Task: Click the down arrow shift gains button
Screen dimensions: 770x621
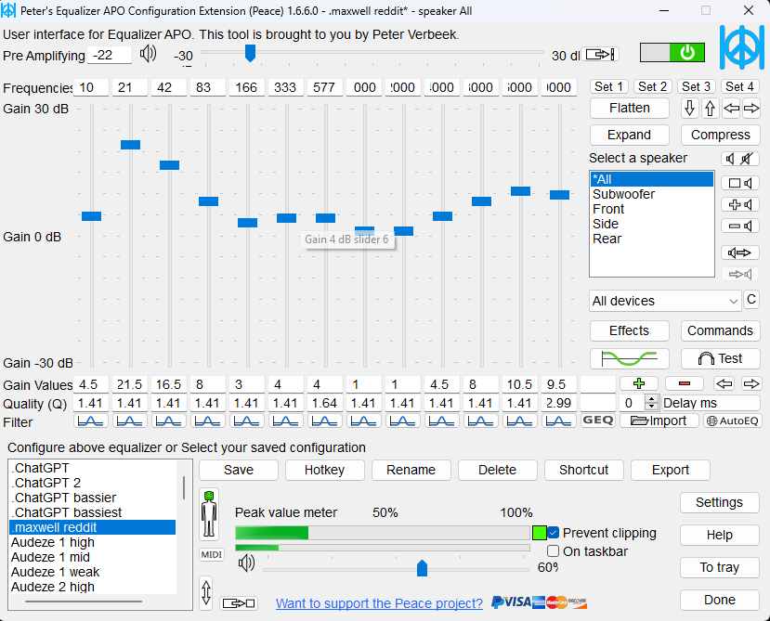Action: tap(689, 108)
